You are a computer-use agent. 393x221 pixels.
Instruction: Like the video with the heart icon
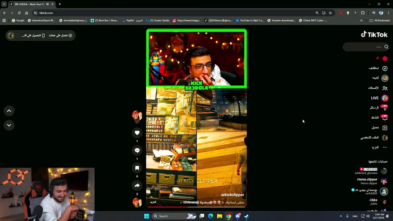click(137, 133)
